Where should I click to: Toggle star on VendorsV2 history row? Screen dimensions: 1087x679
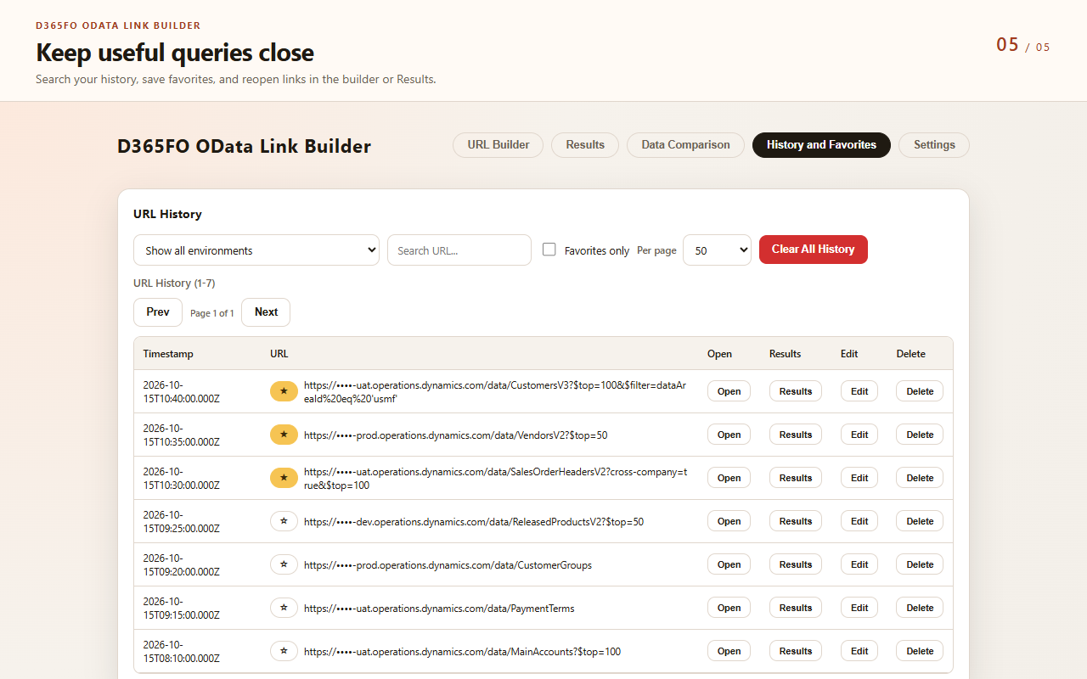pyautogui.click(x=284, y=435)
